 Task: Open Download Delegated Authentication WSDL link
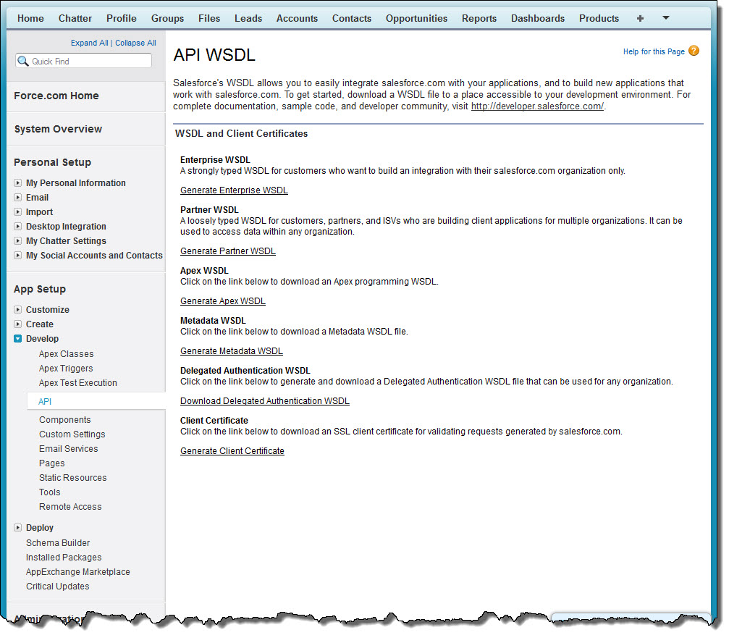tap(264, 400)
